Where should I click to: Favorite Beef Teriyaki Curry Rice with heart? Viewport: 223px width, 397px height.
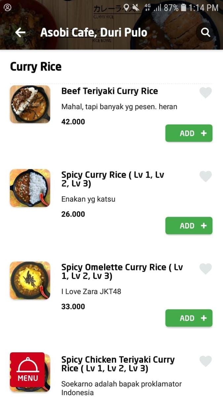click(205, 93)
